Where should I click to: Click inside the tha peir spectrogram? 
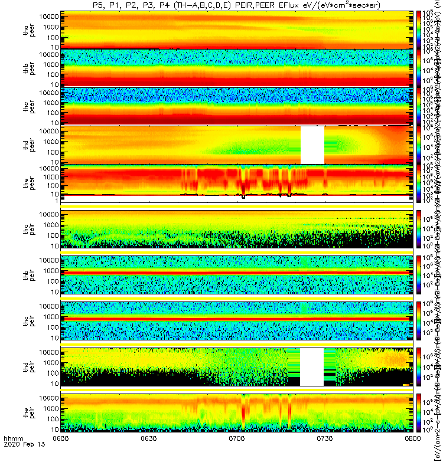point(237,229)
